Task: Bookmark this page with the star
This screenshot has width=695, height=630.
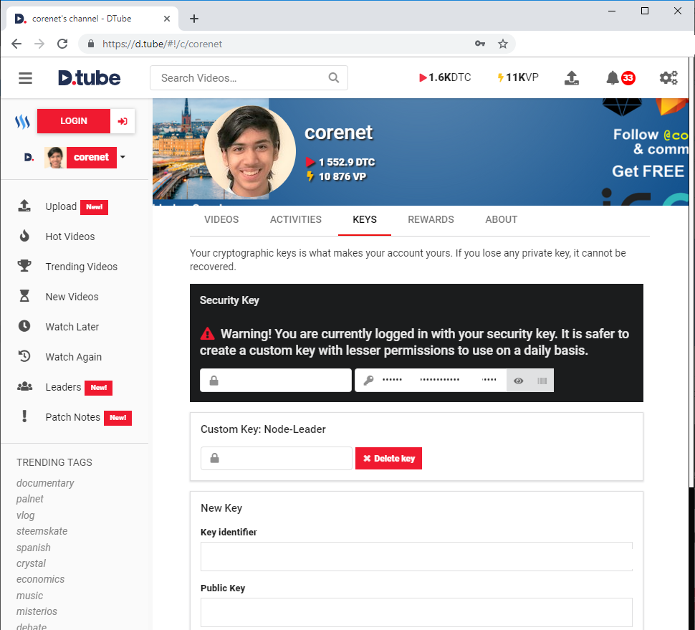Action: click(503, 44)
